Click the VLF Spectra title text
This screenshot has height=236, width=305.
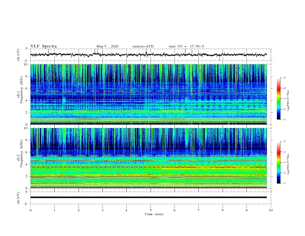(x=44, y=46)
